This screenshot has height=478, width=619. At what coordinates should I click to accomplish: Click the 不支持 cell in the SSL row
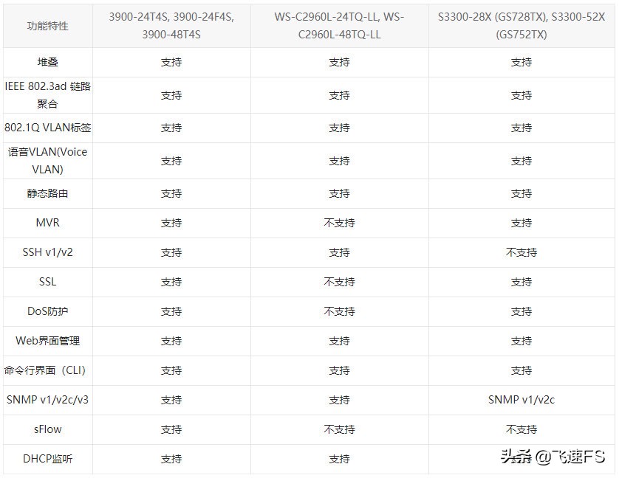339,282
